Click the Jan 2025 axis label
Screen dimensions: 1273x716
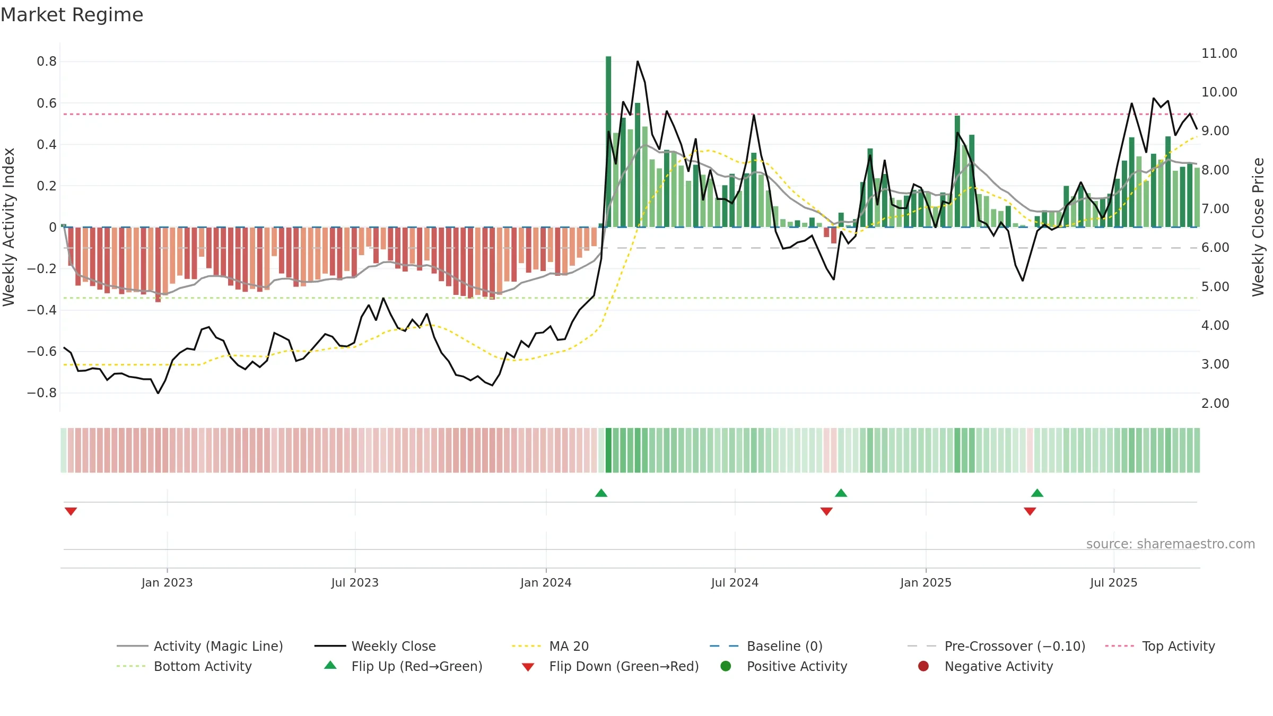[926, 583]
